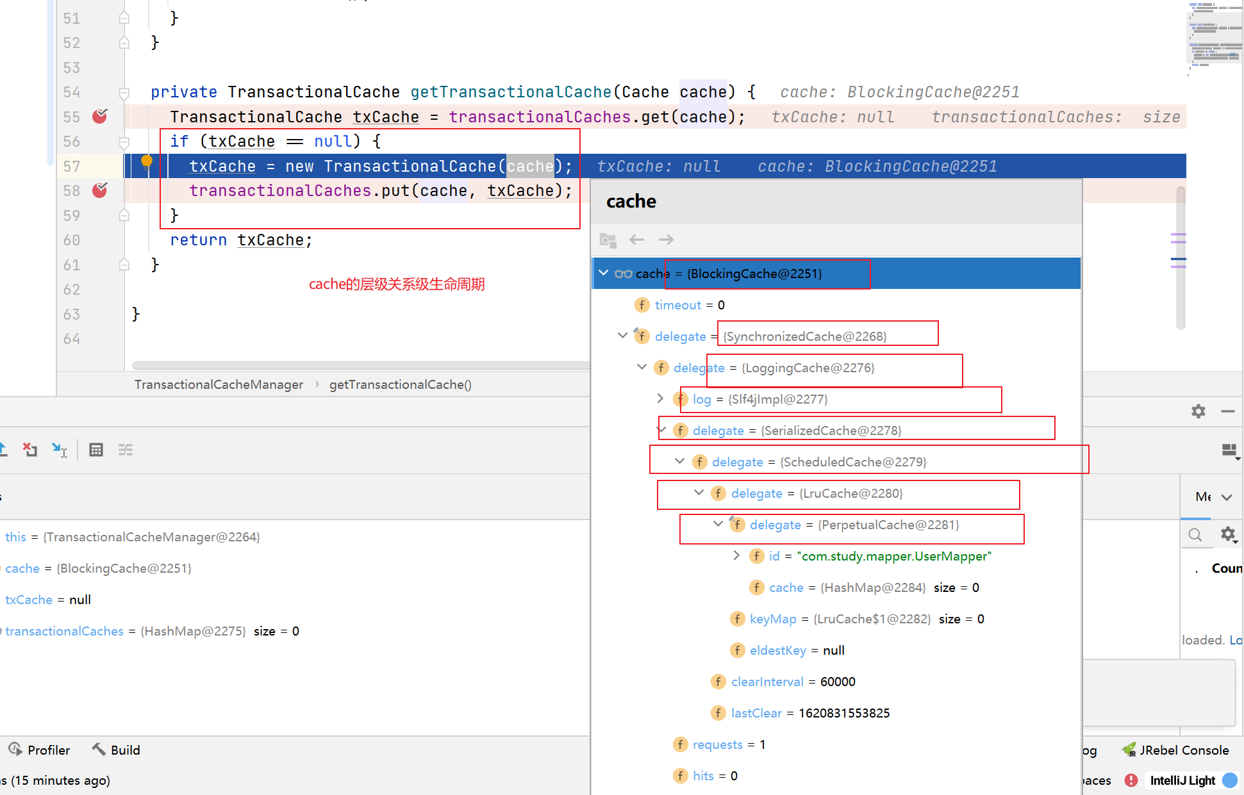Click the search icon in memory panel
Screen dimensions: 1244x795
click(x=1195, y=535)
